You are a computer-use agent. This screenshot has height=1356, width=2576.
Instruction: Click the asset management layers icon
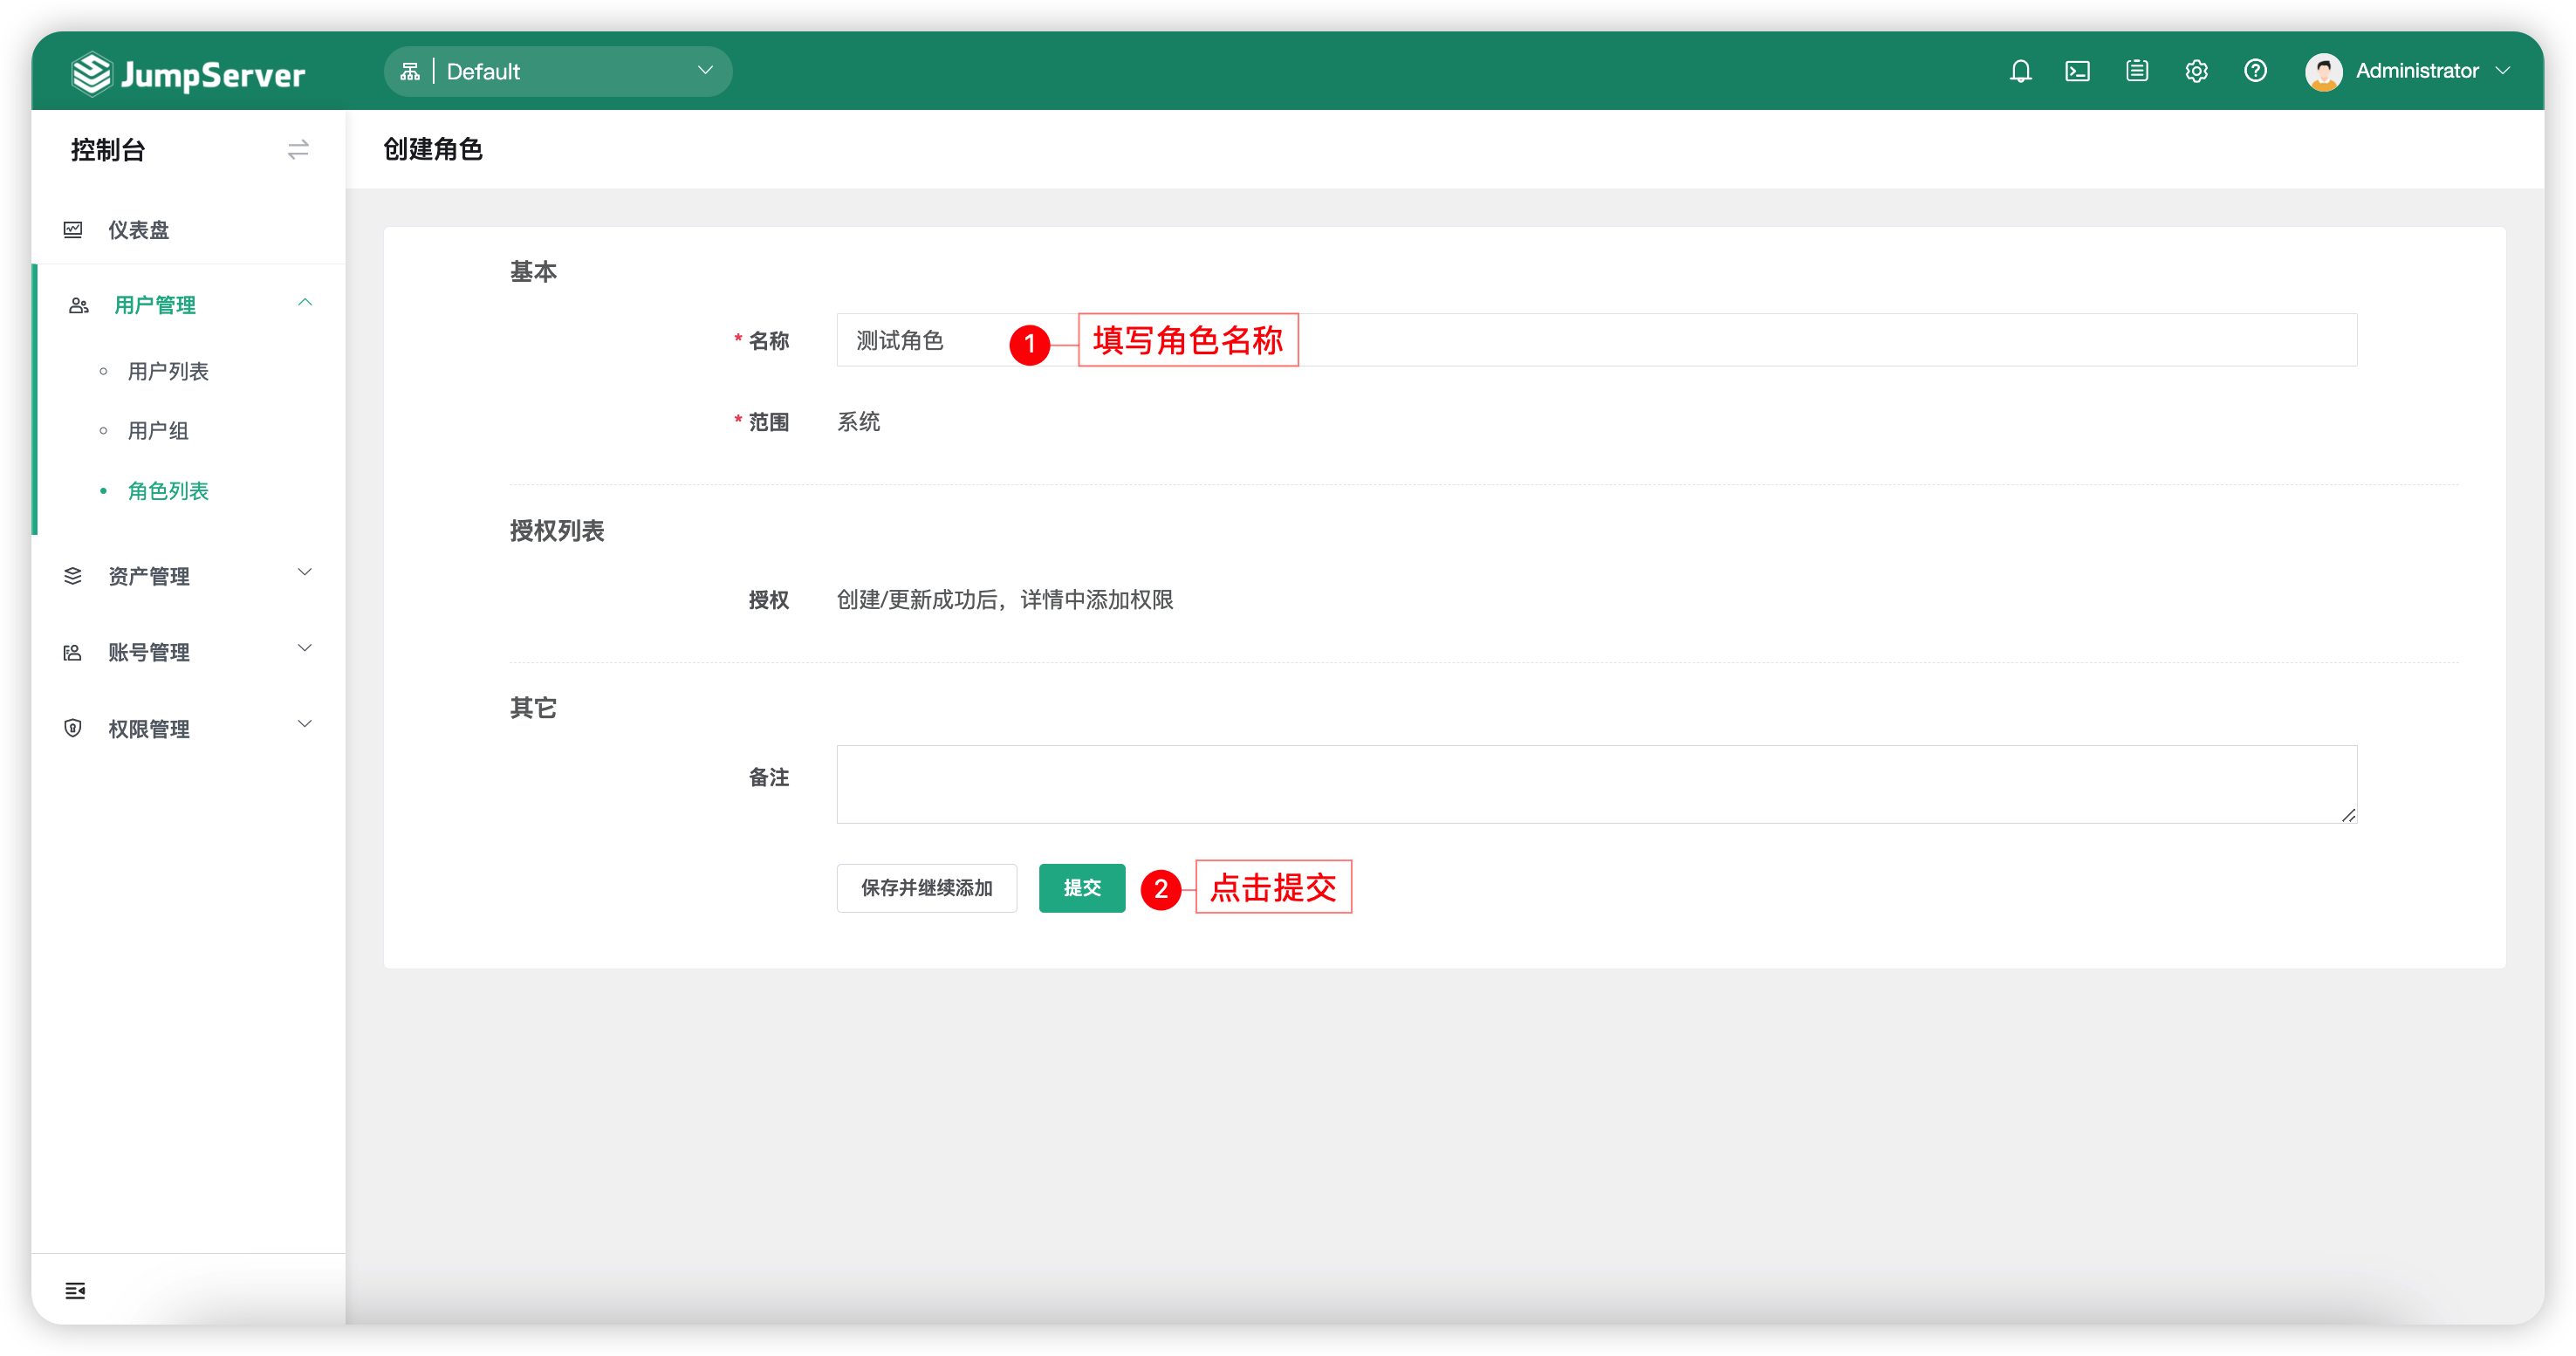[x=73, y=576]
